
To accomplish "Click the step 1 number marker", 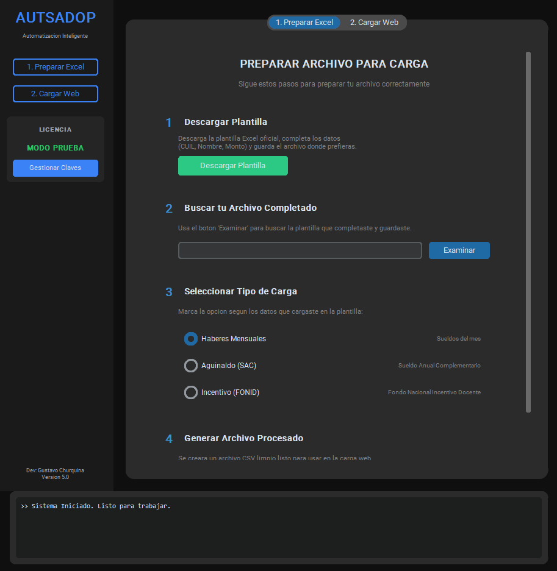I will point(169,122).
